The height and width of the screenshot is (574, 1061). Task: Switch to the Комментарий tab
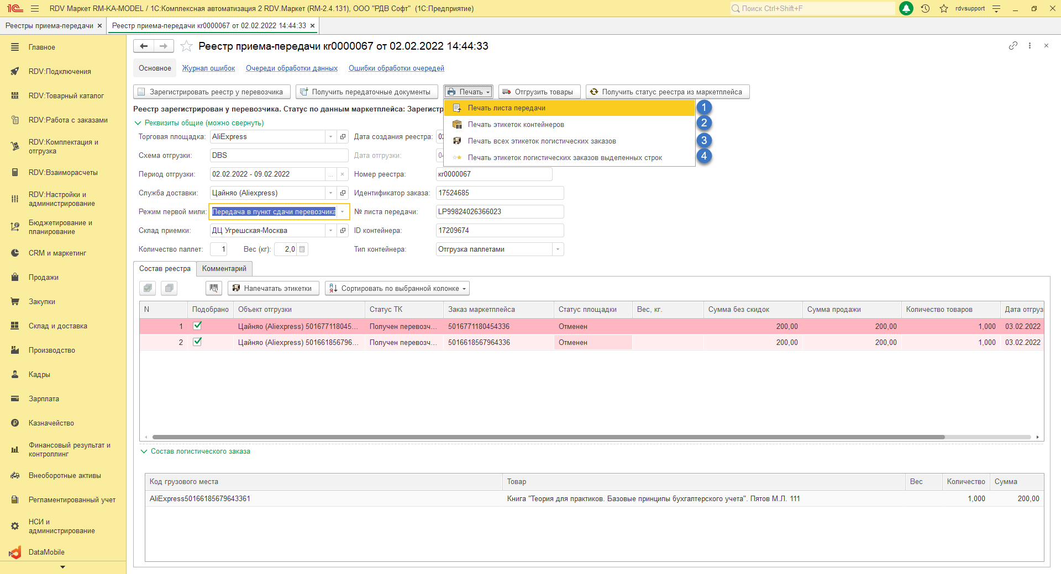pos(224,269)
